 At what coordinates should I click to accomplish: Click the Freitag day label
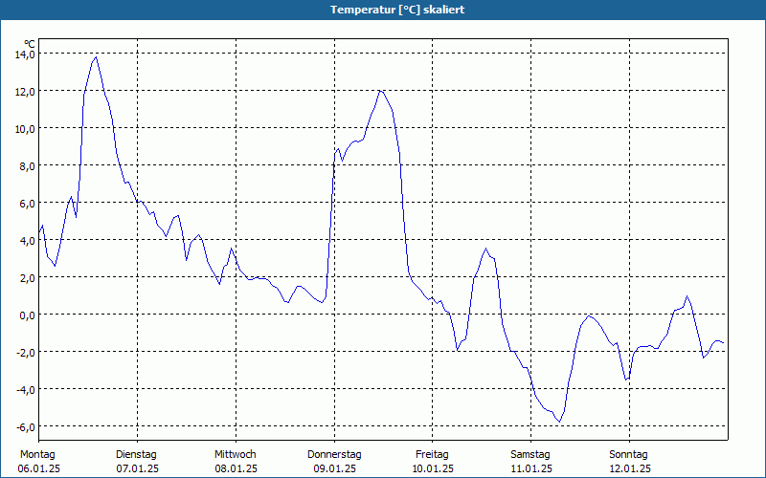[432, 455]
